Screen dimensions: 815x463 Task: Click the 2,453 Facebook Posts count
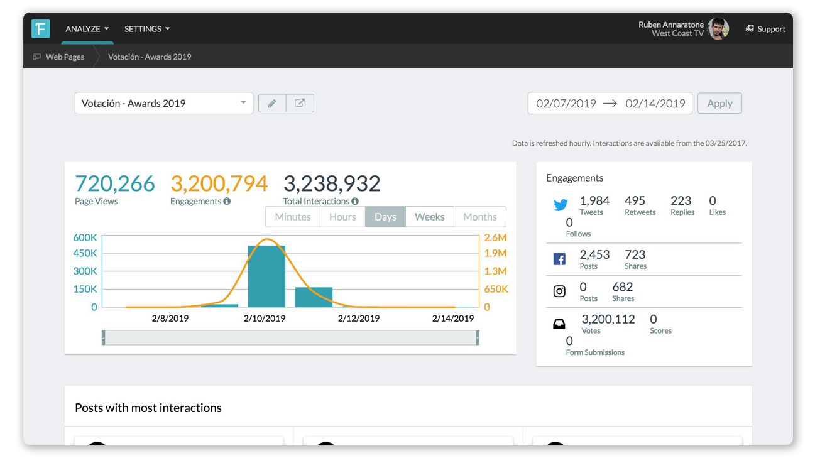click(x=594, y=255)
